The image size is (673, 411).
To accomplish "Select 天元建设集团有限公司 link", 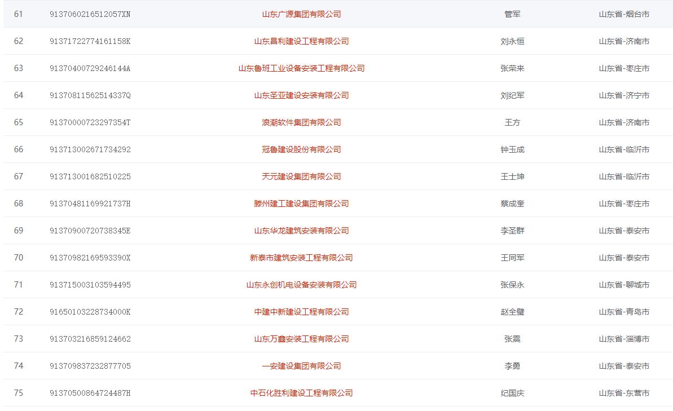I will 301,176.
